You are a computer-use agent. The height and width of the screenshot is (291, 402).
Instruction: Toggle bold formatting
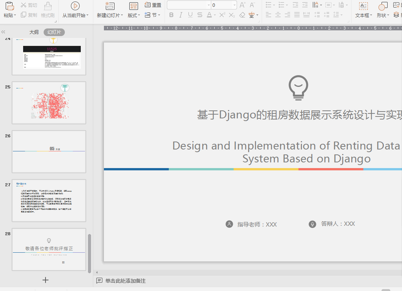point(171,15)
